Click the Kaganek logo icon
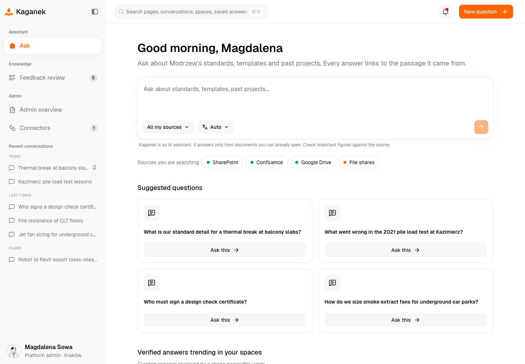Viewport: 525px width, 364px height. point(9,12)
